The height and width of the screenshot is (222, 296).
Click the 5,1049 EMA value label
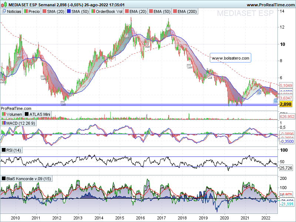[x=286, y=85]
